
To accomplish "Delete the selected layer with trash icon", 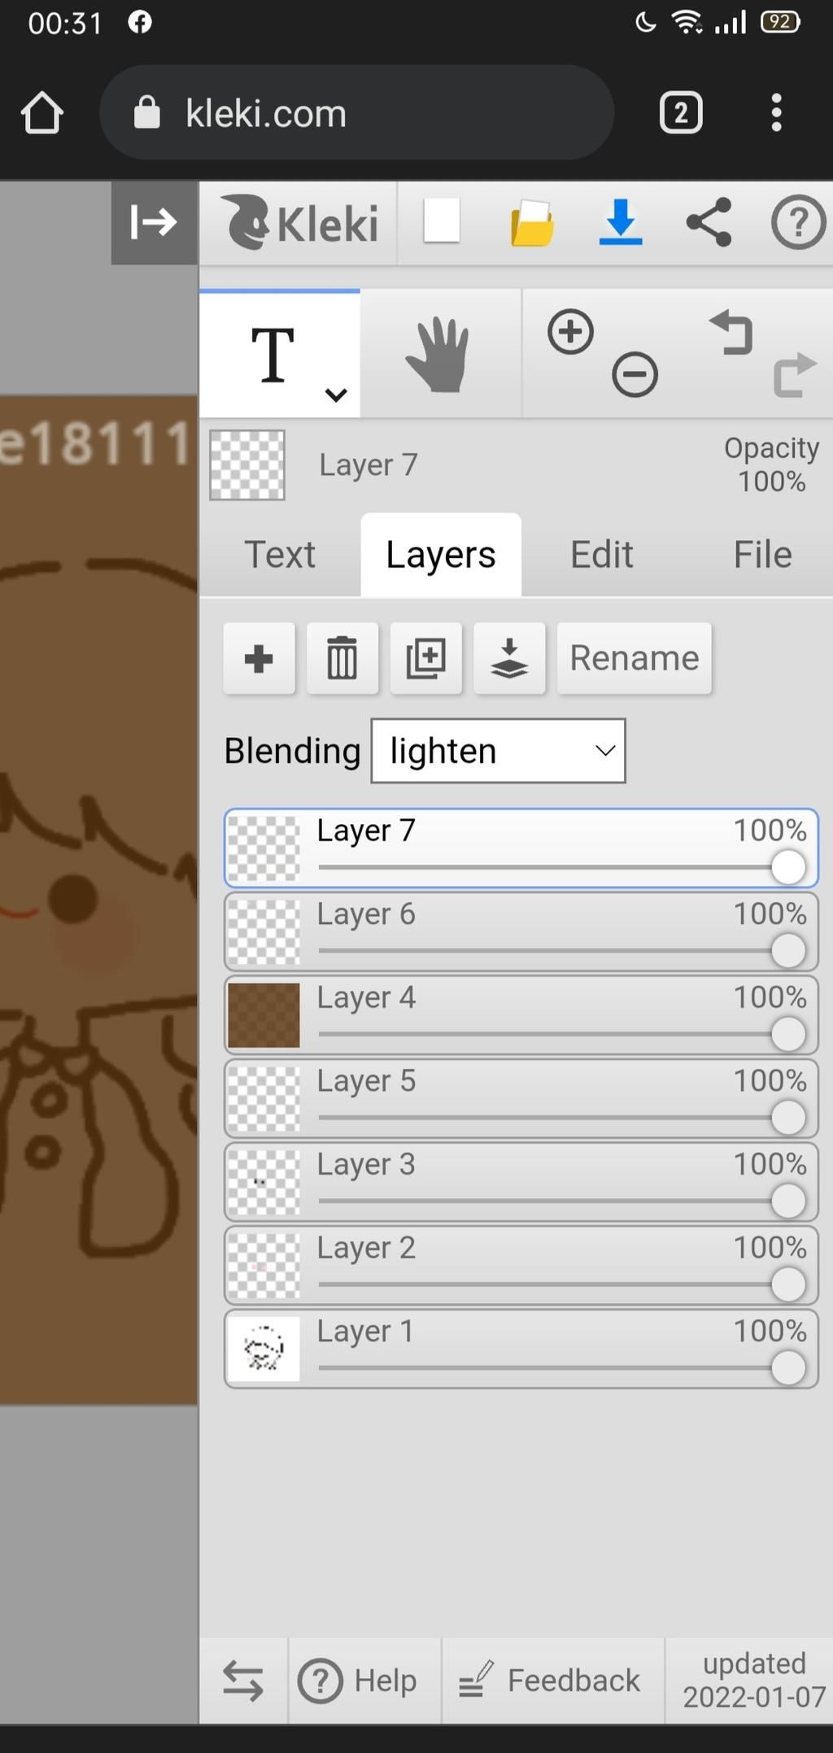I will 342,658.
